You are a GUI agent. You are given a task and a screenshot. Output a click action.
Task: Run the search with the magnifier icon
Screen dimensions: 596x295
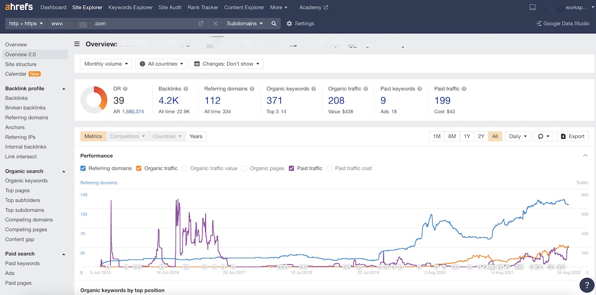coord(274,23)
